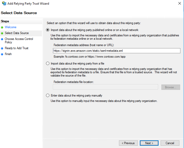Click the Federation metadata address field
Viewport: 184px width, 148px height.
pos(116,51)
